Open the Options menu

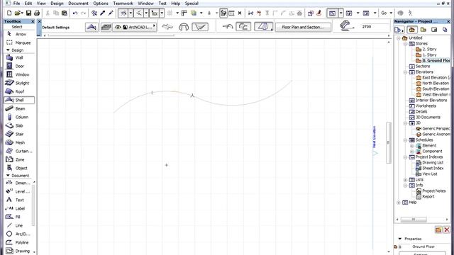tap(101, 3)
